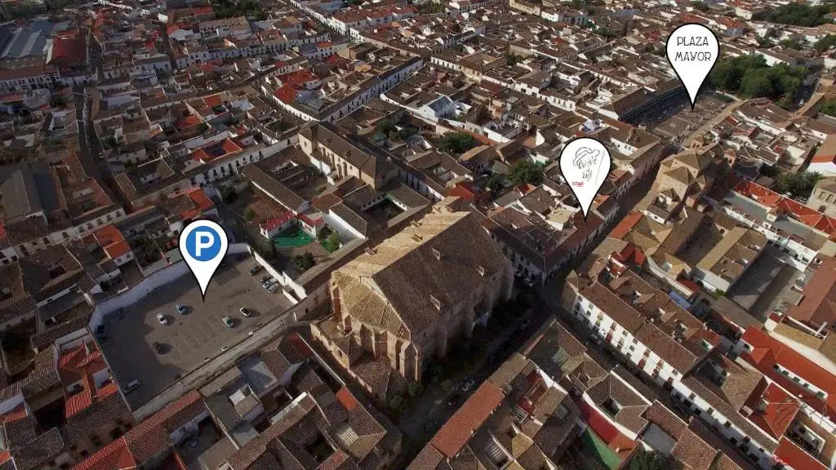Click the pointed tip of Plaza Mayor pin
This screenshot has height=470, width=836.
click(693, 107)
